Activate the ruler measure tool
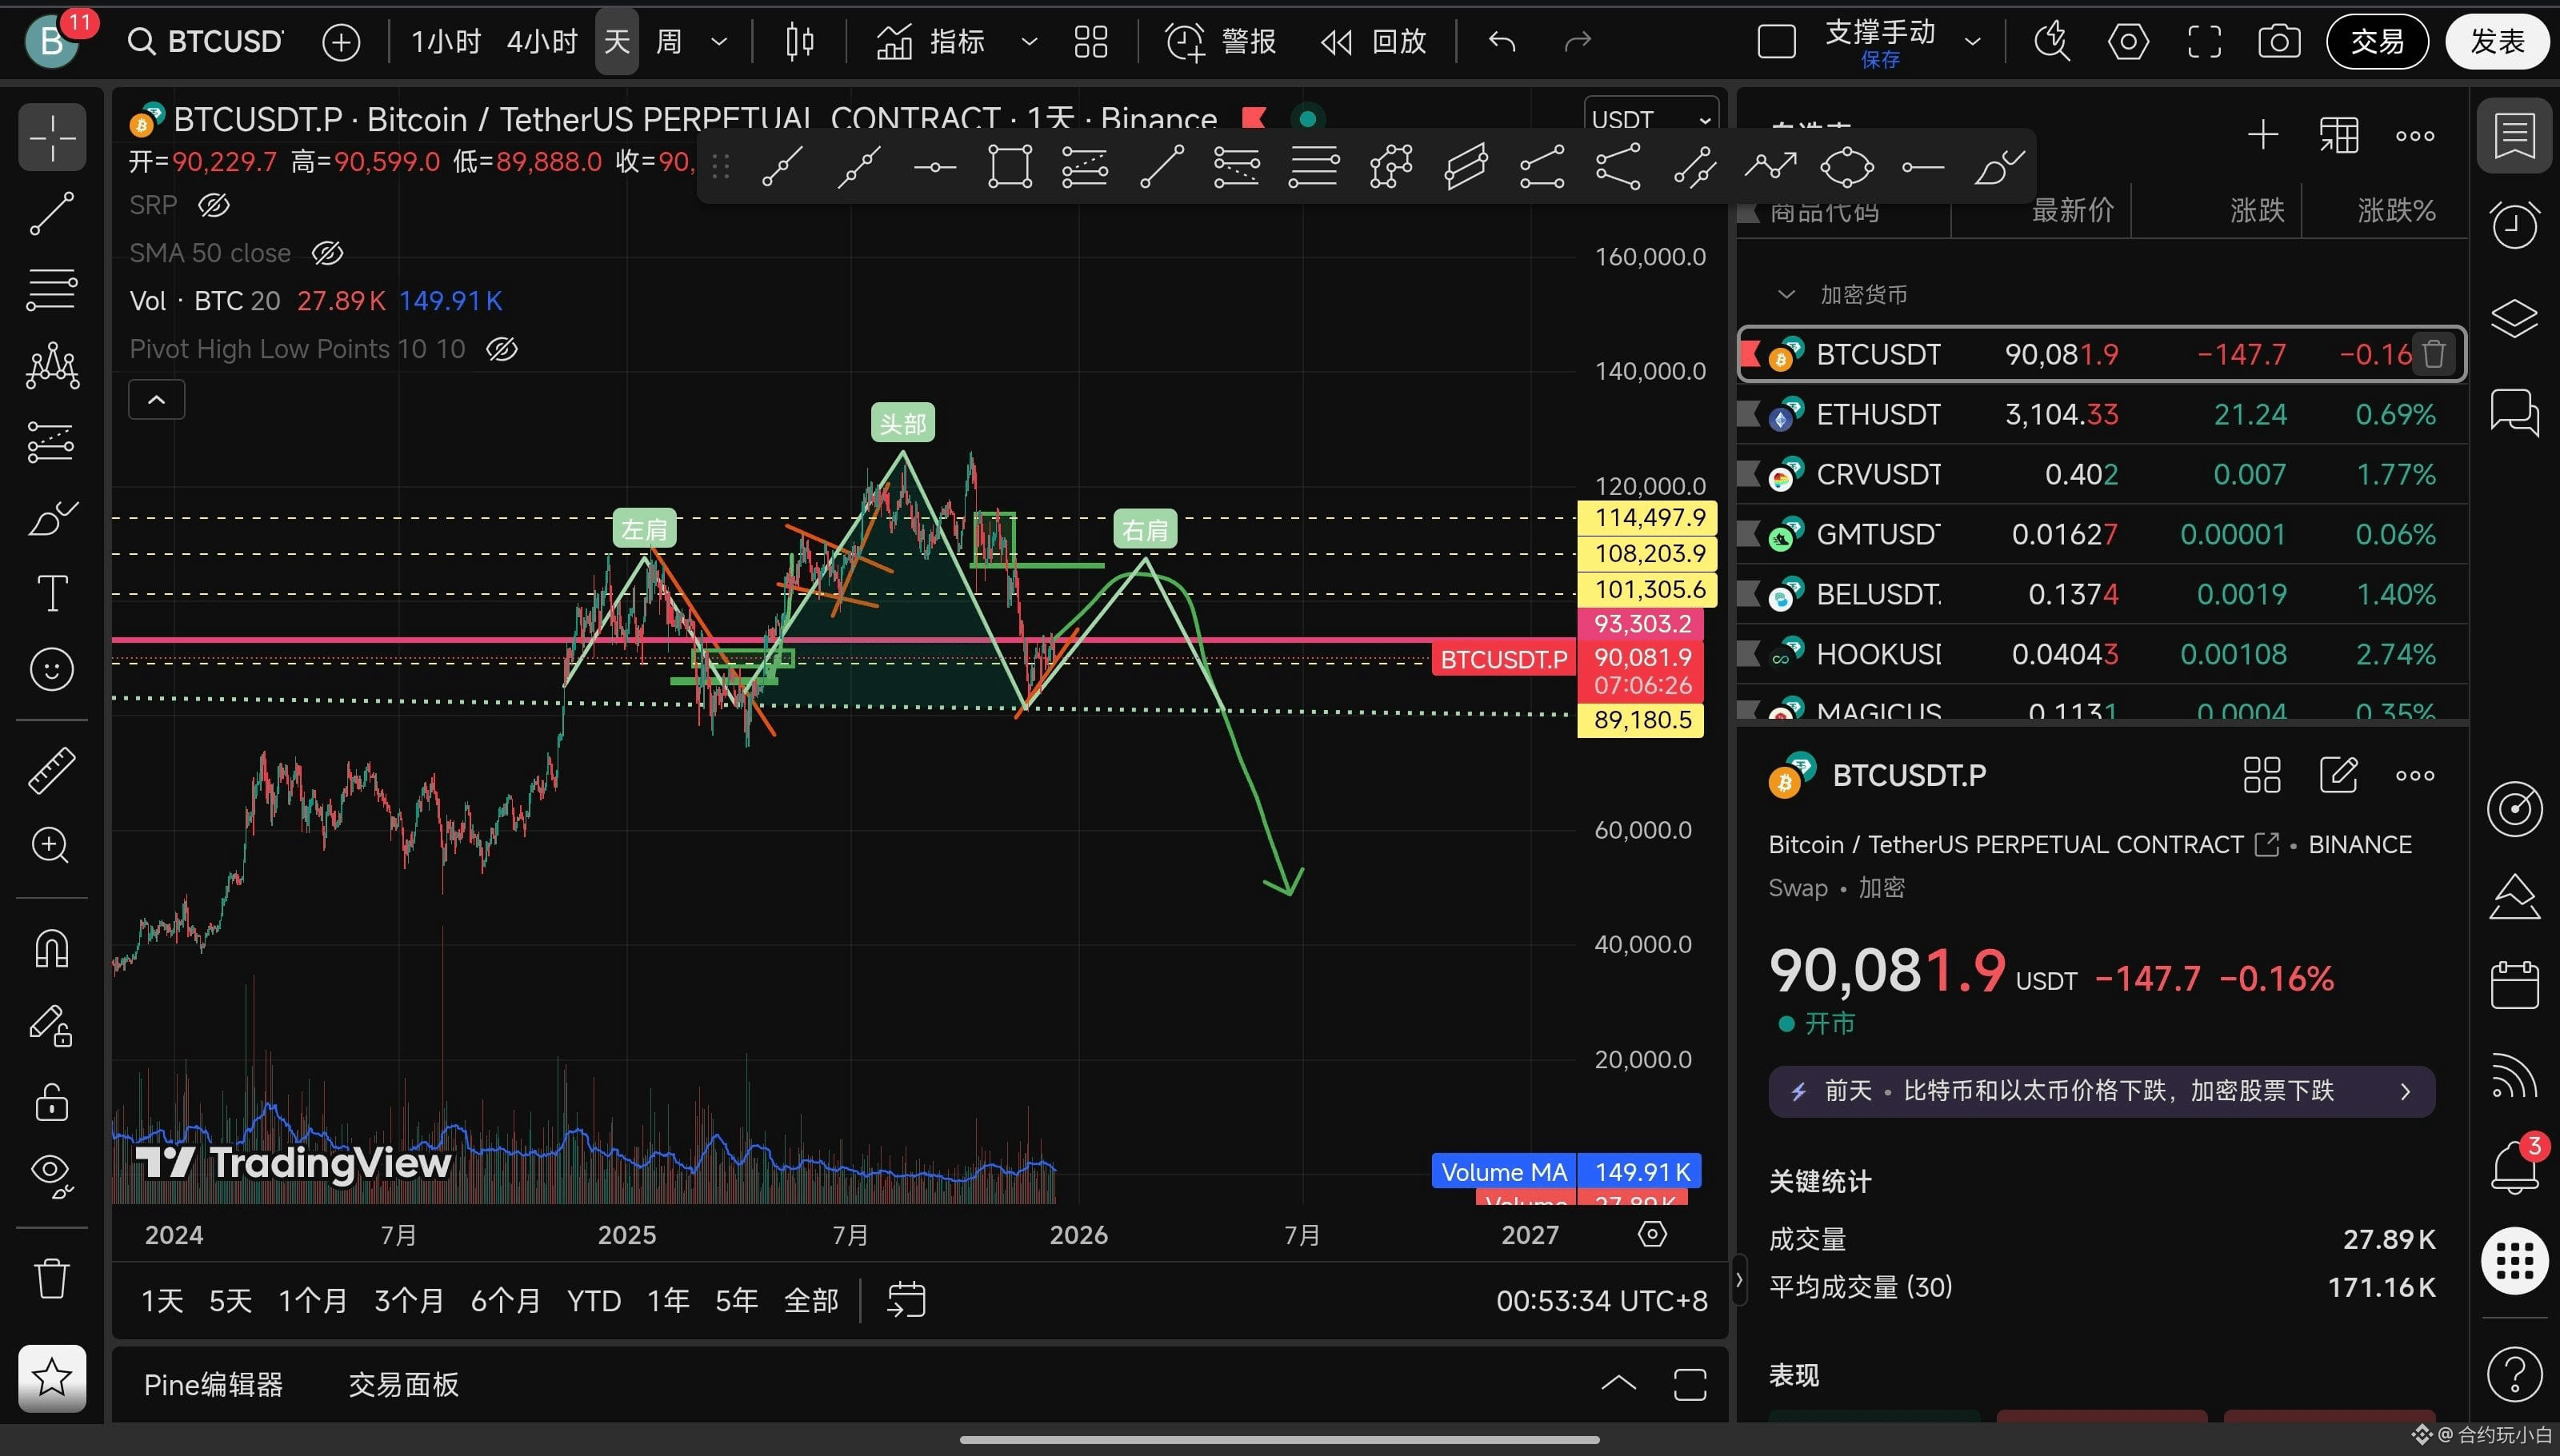Image resolution: width=2560 pixels, height=1456 pixels. (x=52, y=771)
